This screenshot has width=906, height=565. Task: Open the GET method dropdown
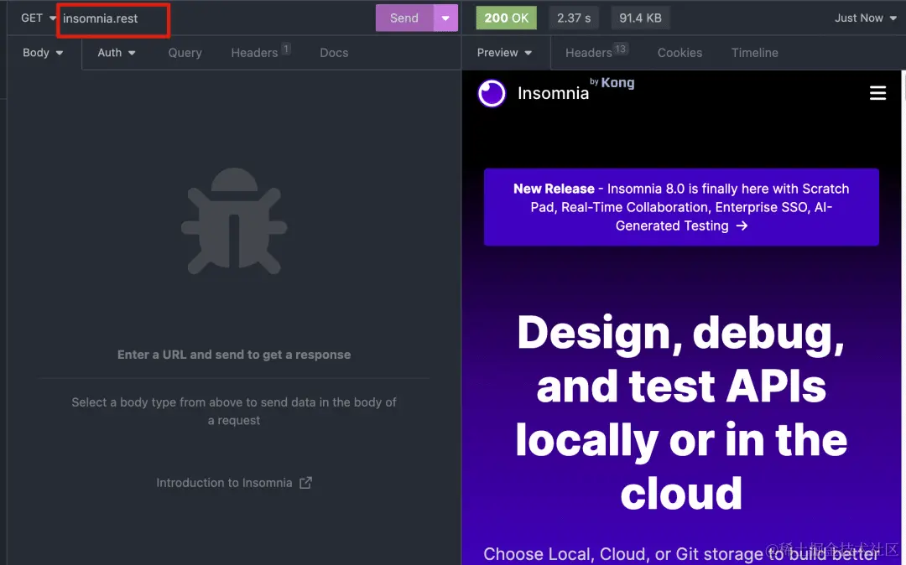click(x=38, y=18)
